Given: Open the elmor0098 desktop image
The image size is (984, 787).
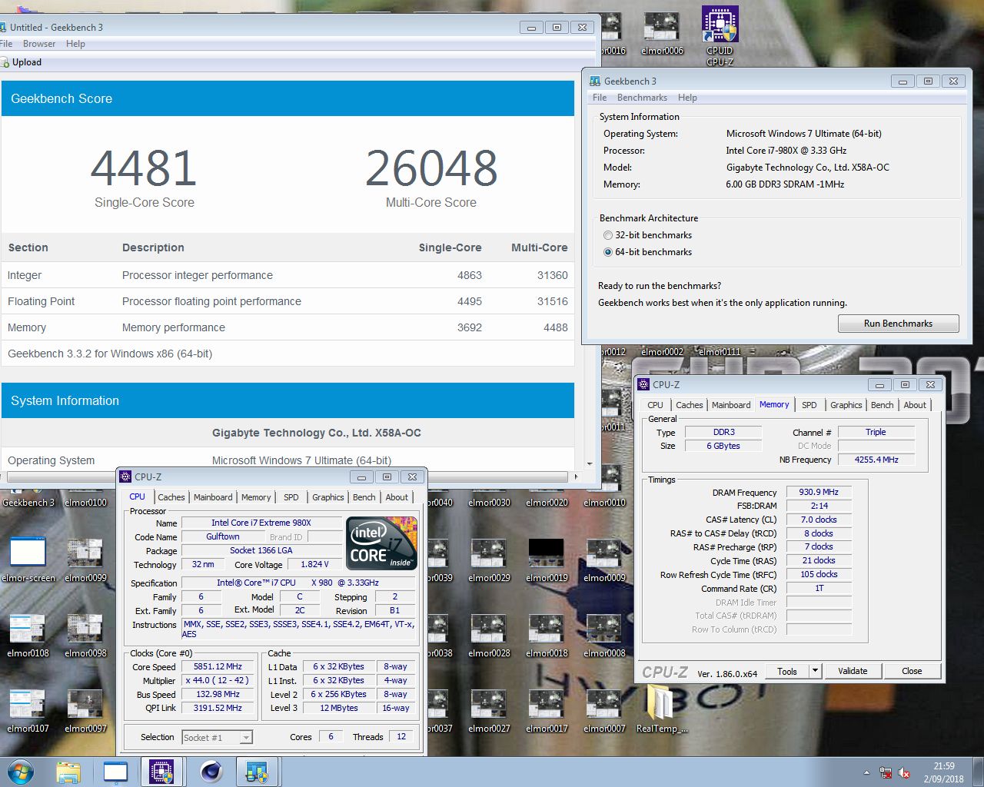Looking at the screenshot, I should 85,635.
